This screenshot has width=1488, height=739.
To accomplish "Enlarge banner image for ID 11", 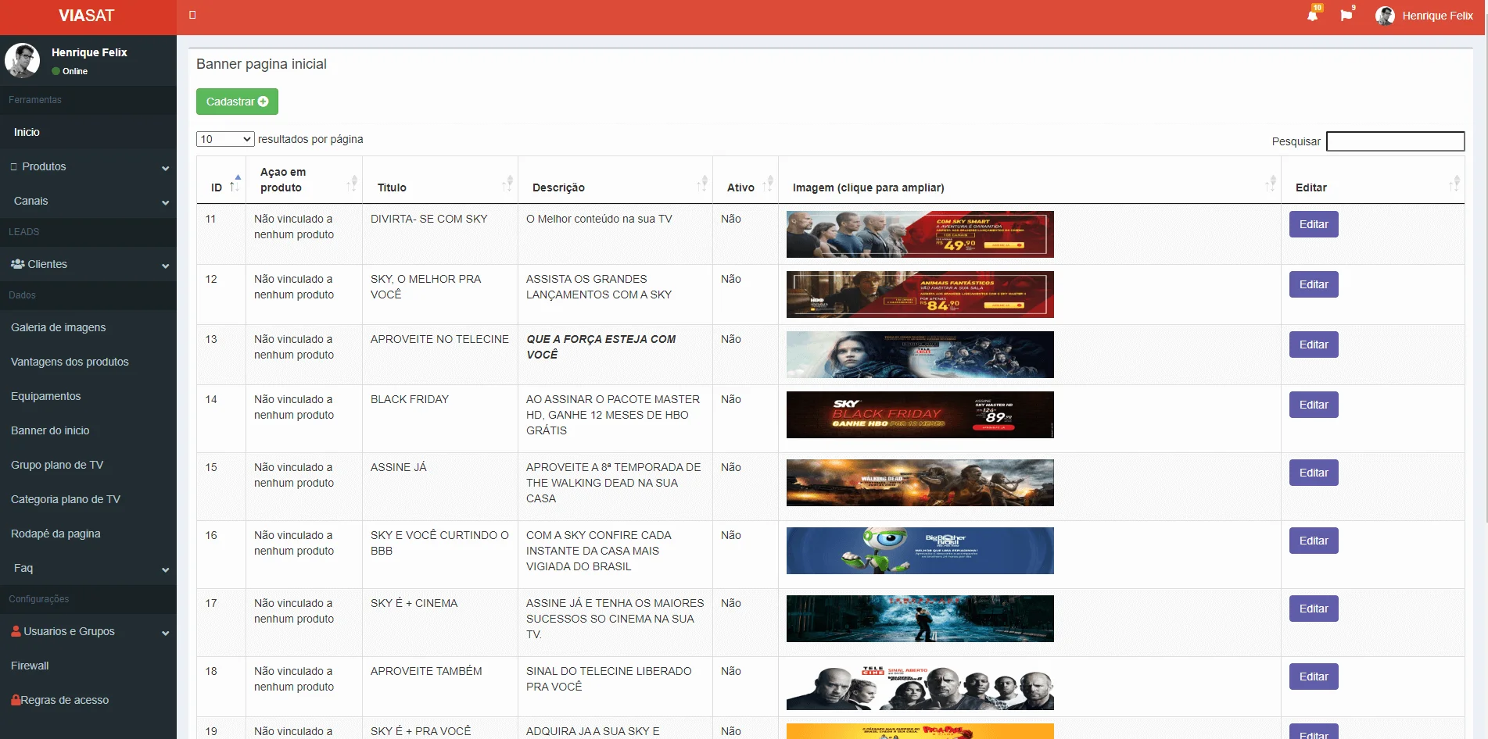I will coord(920,234).
